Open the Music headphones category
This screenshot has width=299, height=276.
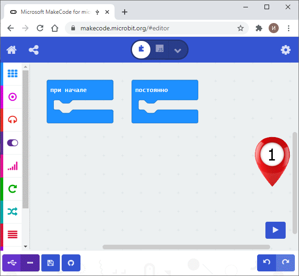(12, 120)
